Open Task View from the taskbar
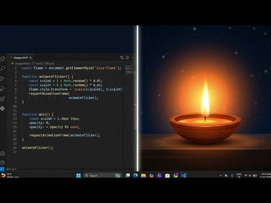 tap(127, 176)
